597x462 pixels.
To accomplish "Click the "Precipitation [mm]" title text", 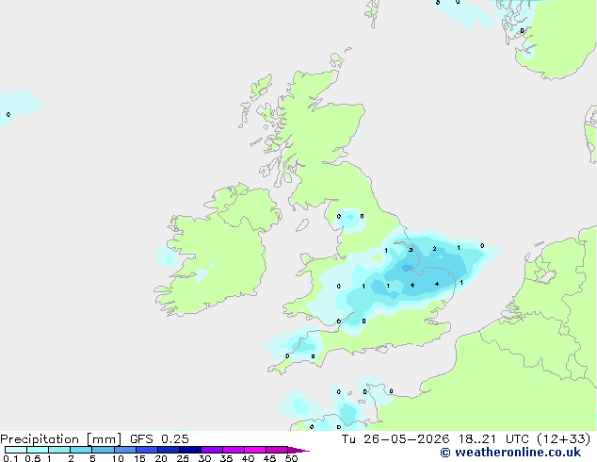I will tap(60, 439).
